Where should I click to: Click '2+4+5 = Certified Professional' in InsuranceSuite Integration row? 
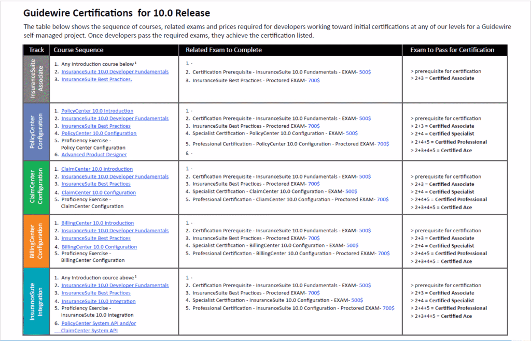pos(449,308)
